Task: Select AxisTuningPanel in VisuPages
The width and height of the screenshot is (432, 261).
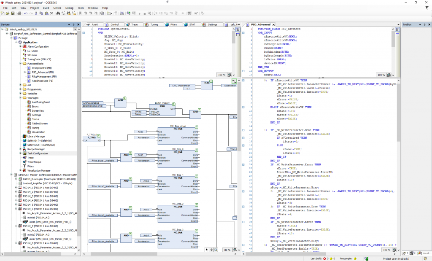Action: tap(41, 102)
